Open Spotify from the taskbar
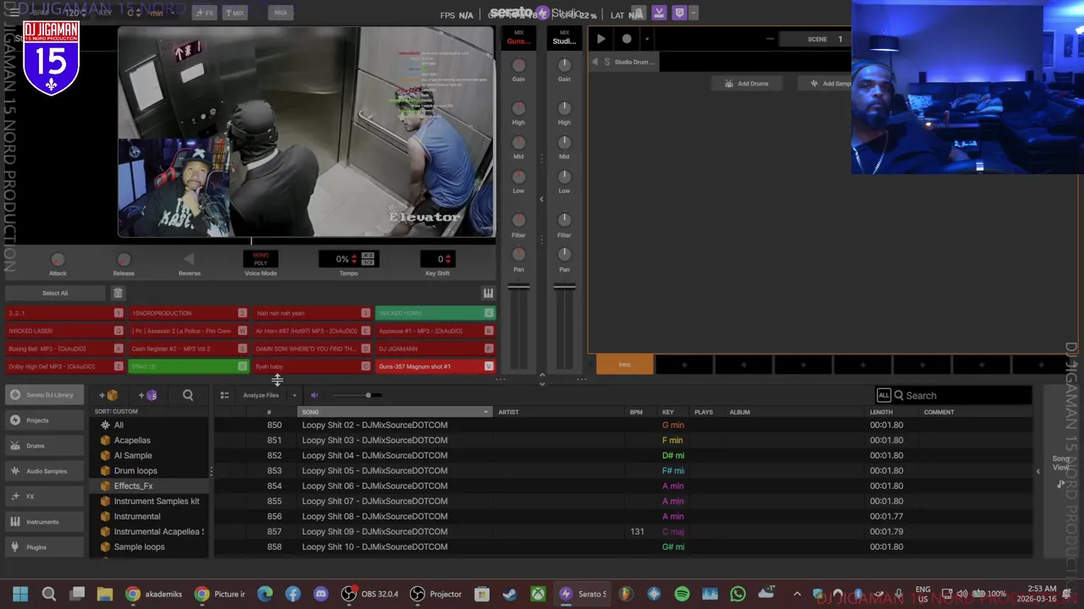The height and width of the screenshot is (609, 1084). (682, 594)
